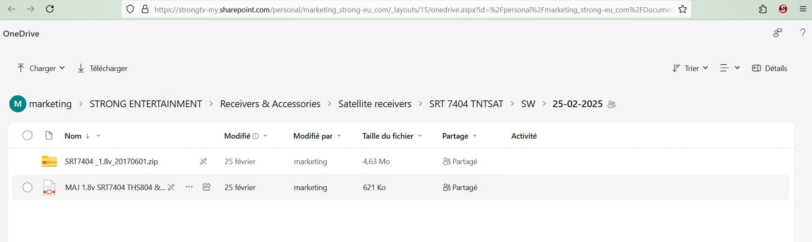The image size is (812, 242).
Task: Open the browser hamburger menu
Action: 803,9
